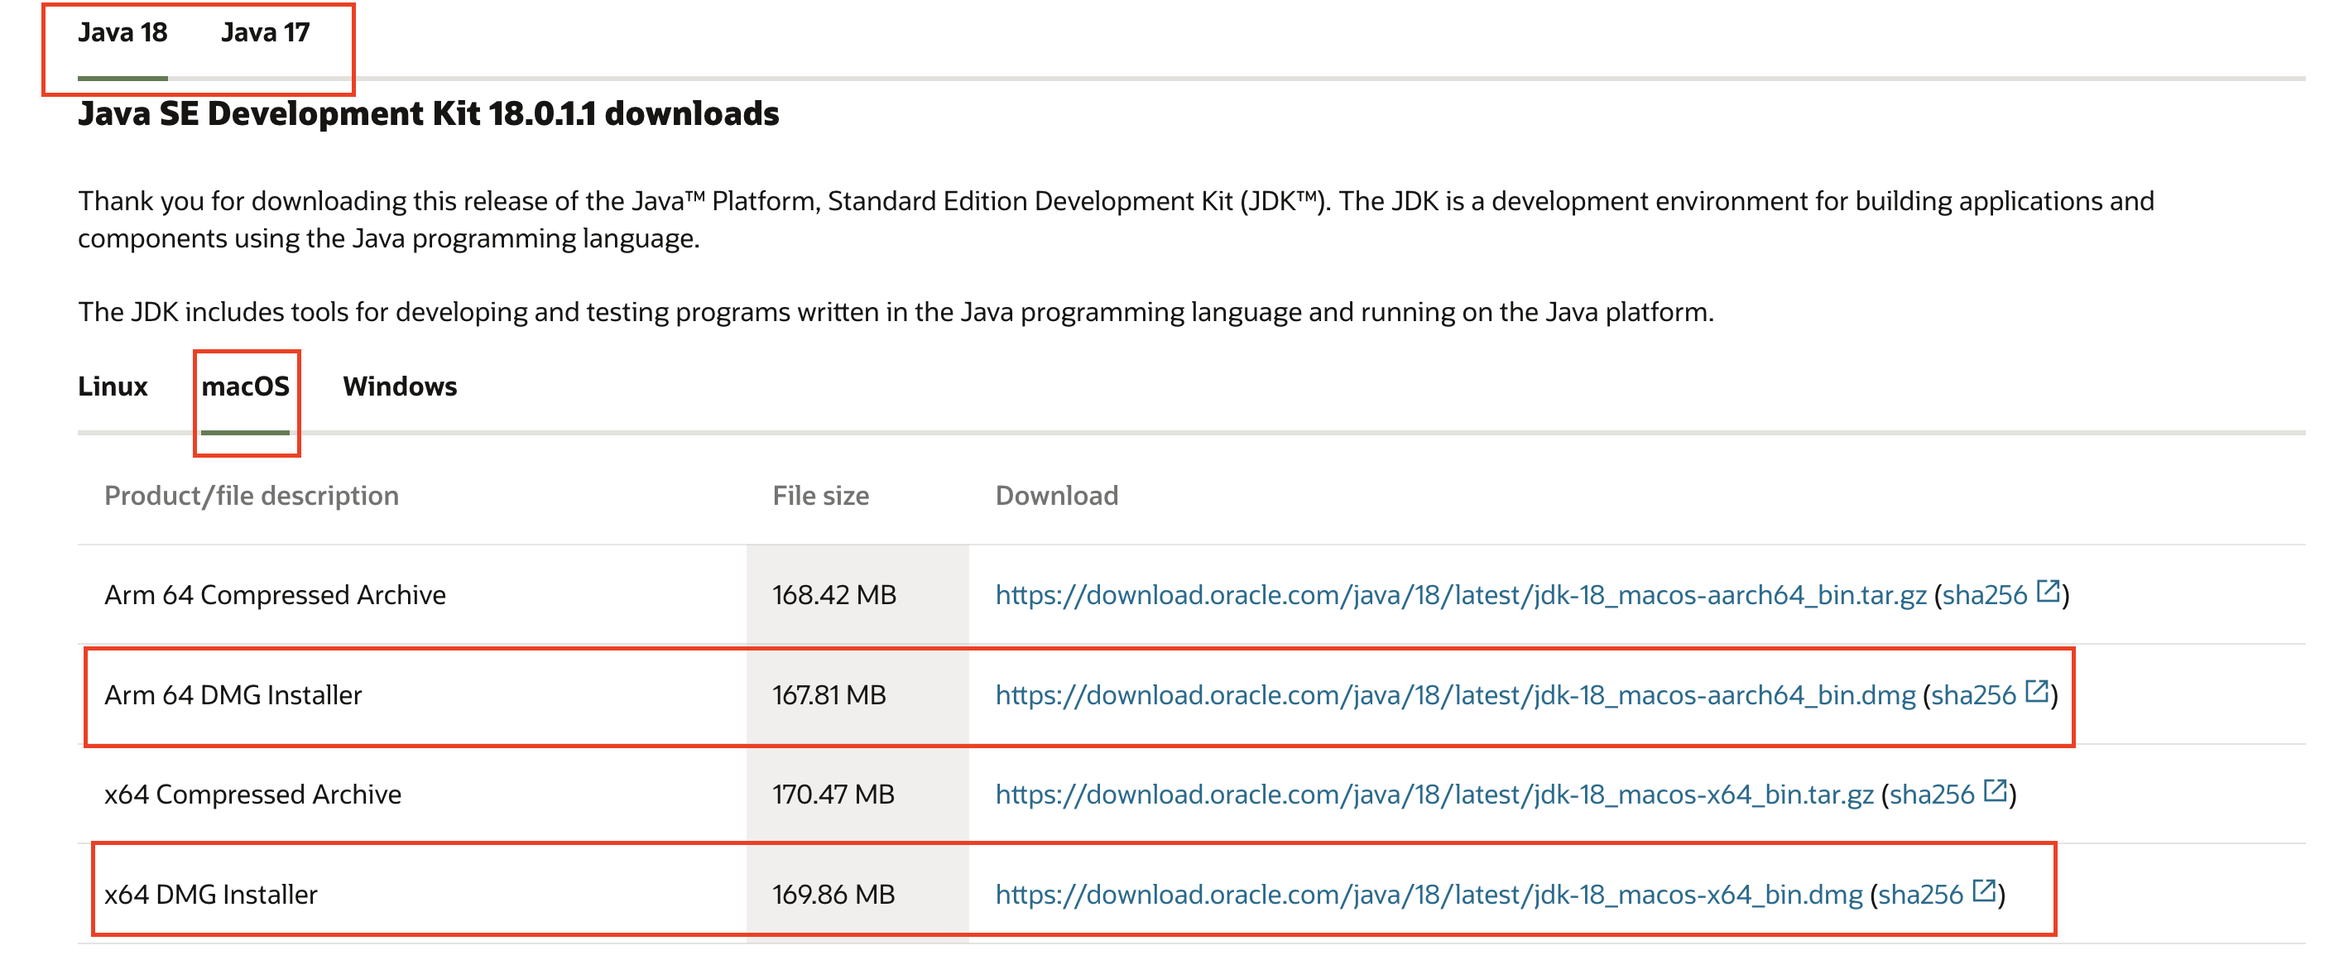Open sha256 link for x64 DMG Installer
2344x965 pixels.
tap(1920, 895)
